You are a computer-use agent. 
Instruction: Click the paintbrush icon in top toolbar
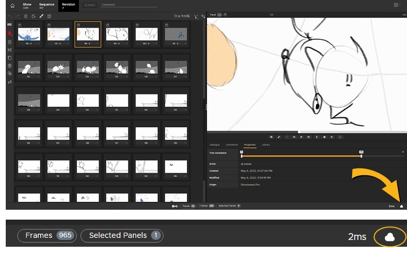[41, 16]
